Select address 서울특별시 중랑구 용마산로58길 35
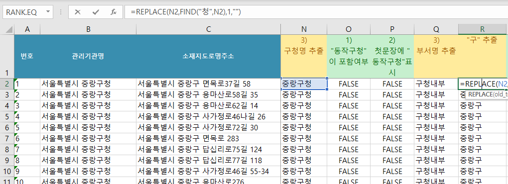508x184 pixels. [208, 95]
